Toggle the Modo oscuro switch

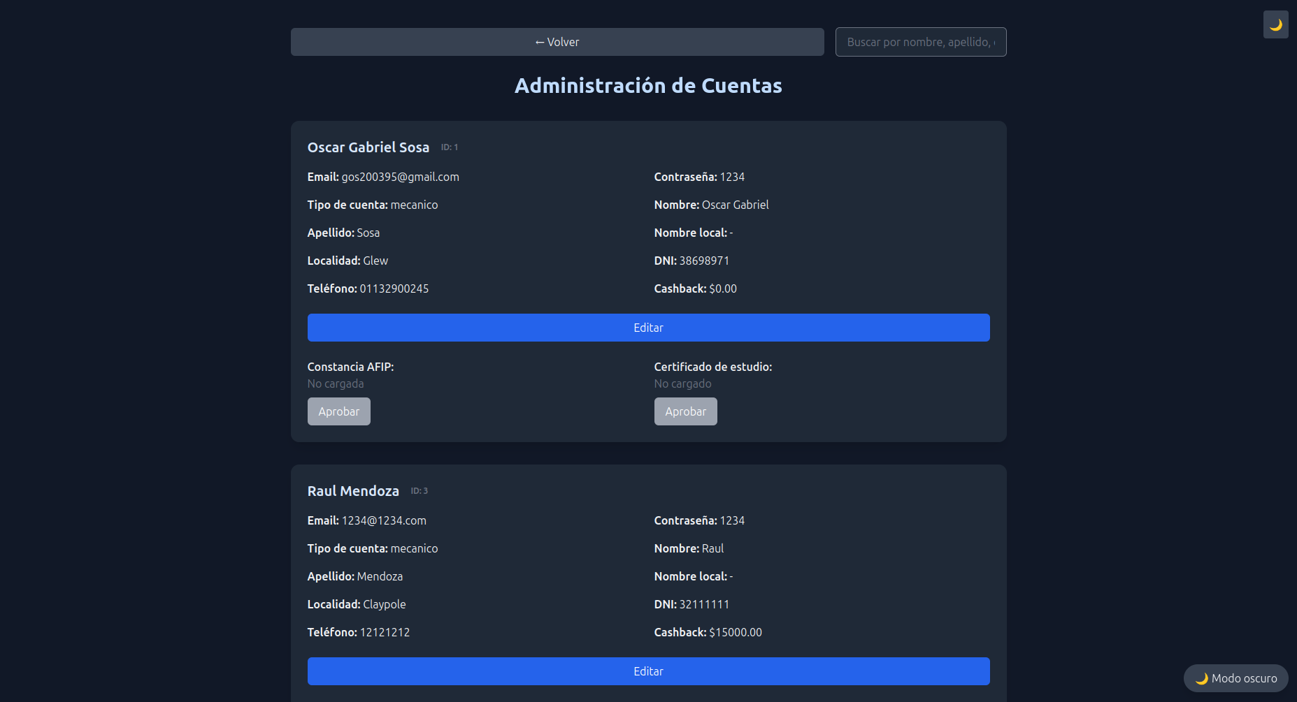coord(1235,678)
